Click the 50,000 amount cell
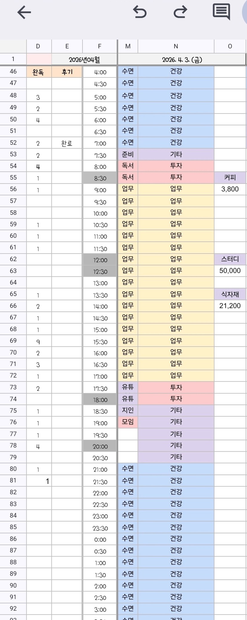This screenshot has height=620, width=247. (230, 271)
